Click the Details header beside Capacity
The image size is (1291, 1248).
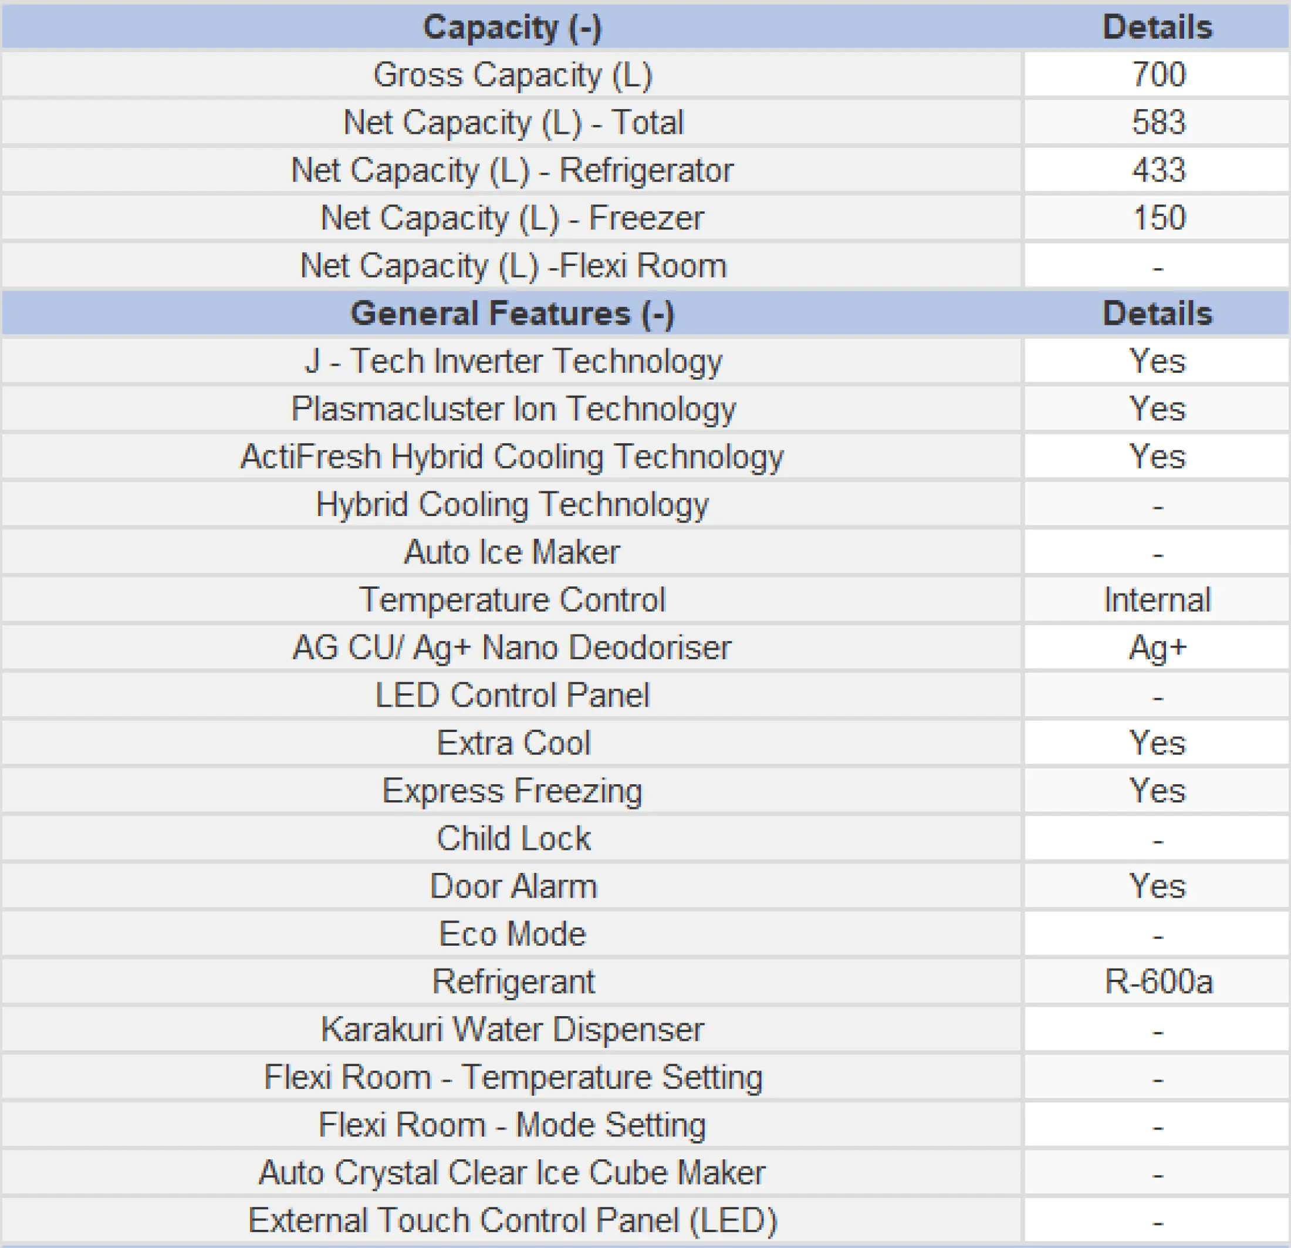pyautogui.click(x=1157, y=28)
